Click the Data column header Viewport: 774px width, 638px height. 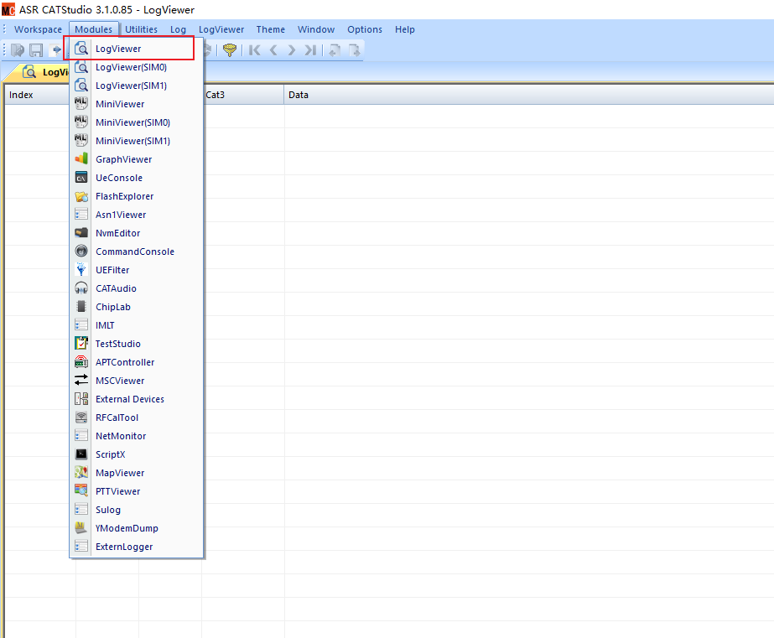528,95
